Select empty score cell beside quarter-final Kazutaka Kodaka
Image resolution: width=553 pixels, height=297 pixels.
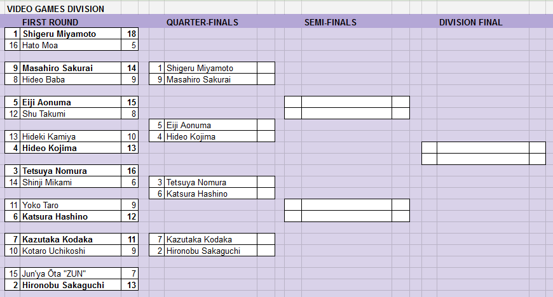[266, 240]
